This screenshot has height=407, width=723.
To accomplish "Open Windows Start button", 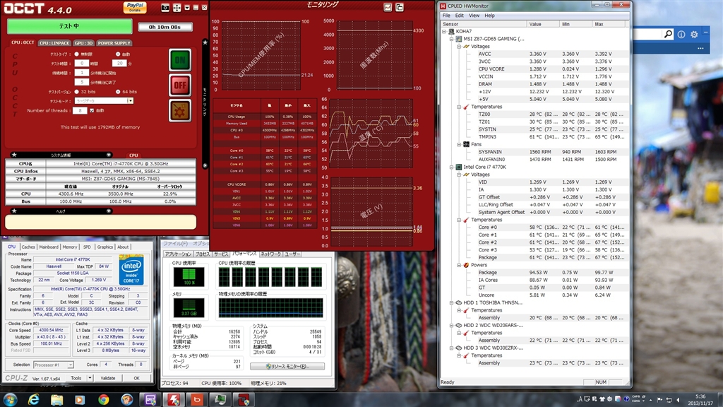I will 10,399.
